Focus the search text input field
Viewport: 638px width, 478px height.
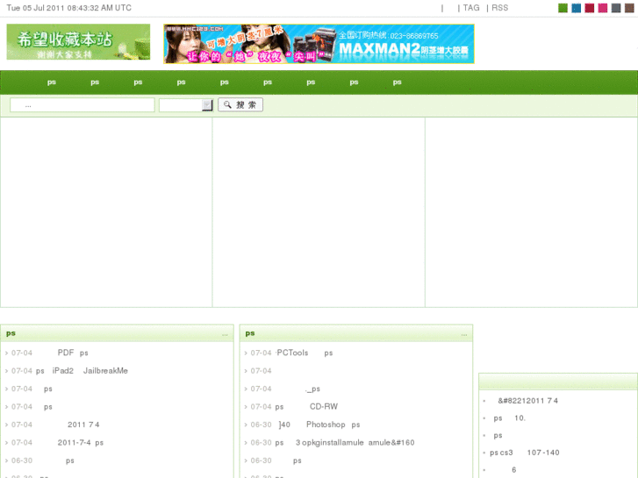[x=82, y=105]
